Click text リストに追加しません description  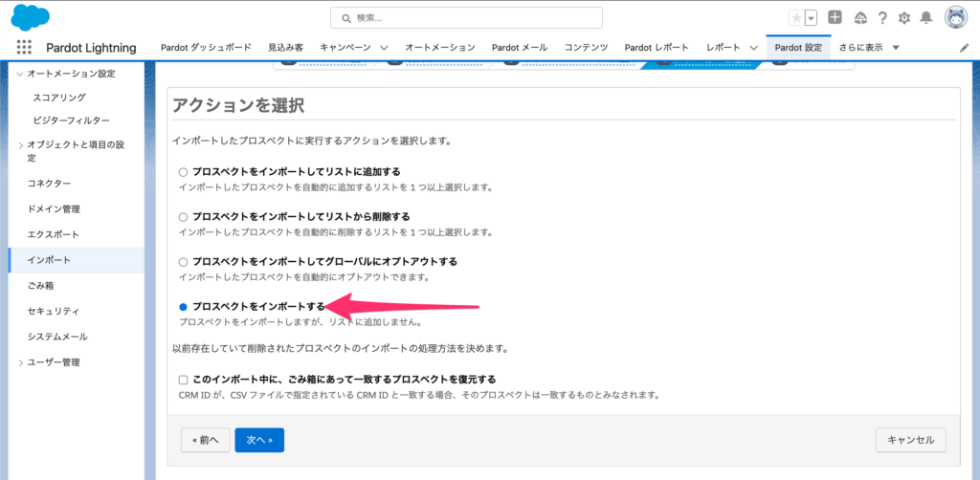(x=301, y=322)
